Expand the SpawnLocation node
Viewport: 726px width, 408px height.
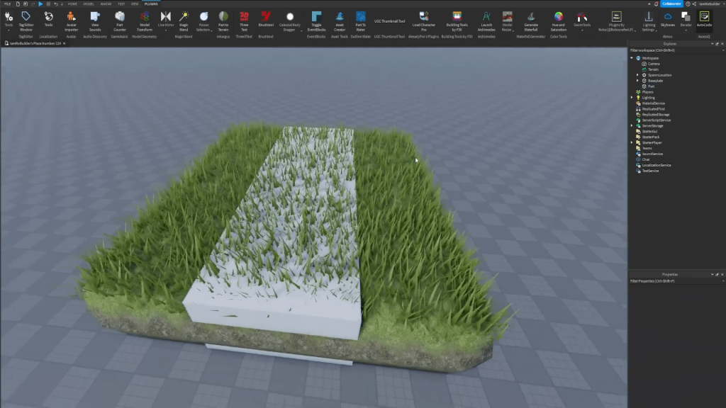(x=637, y=75)
